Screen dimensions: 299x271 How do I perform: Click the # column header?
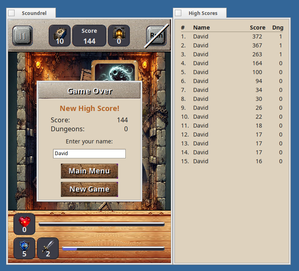183,28
